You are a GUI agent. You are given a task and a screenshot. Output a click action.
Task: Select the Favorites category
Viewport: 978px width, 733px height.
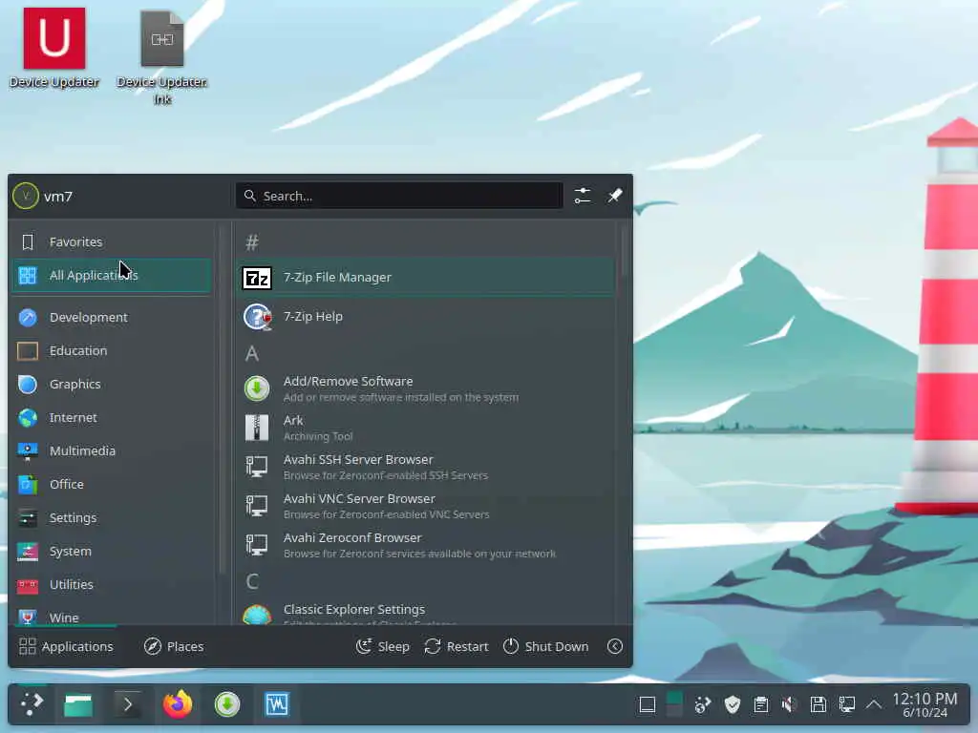click(112, 241)
